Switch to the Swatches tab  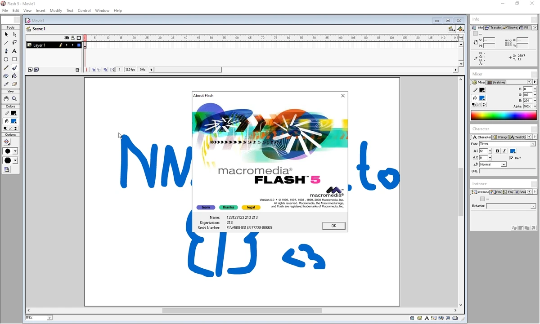(496, 83)
